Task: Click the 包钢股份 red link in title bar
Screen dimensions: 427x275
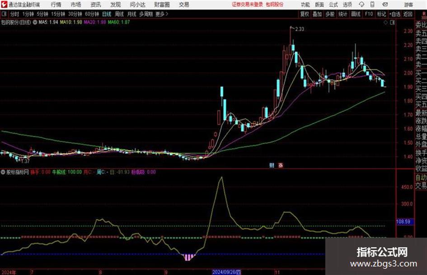Action: point(275,5)
